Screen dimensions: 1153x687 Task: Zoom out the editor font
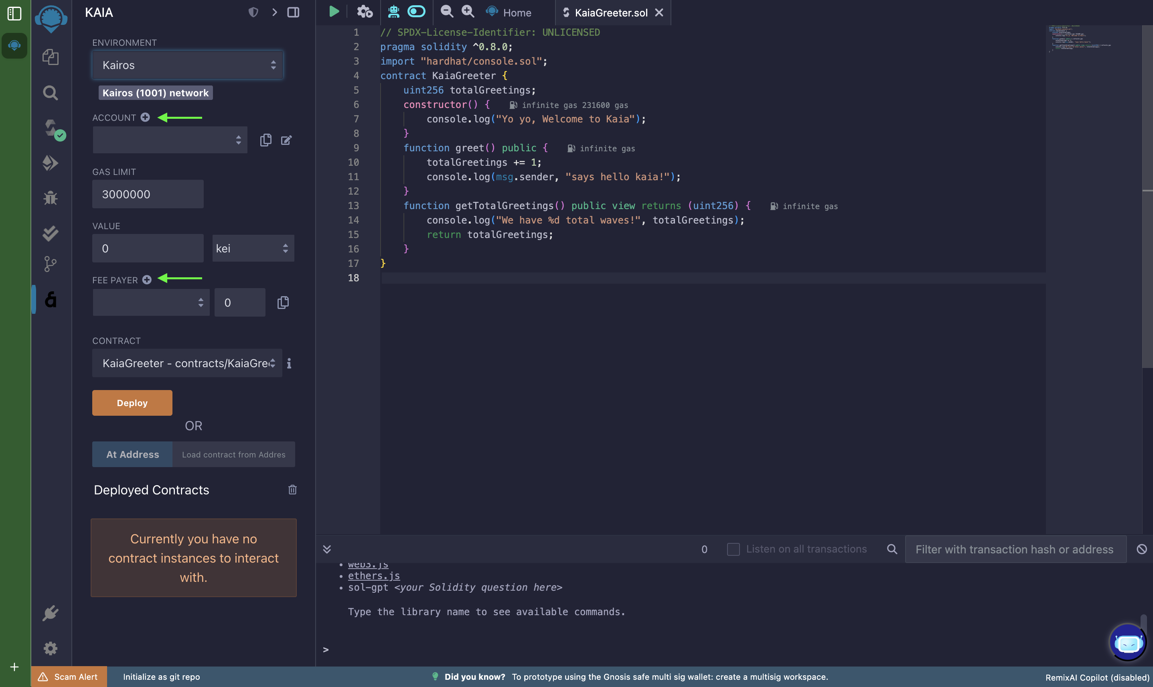coord(446,12)
